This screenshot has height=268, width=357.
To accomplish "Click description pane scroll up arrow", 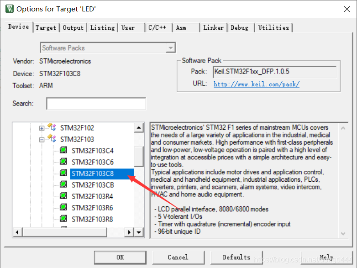I will pyautogui.click(x=343, y=128).
